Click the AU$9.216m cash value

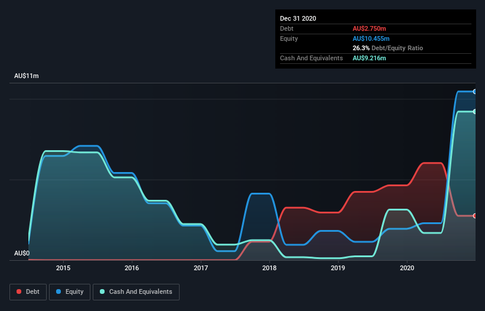click(x=369, y=58)
